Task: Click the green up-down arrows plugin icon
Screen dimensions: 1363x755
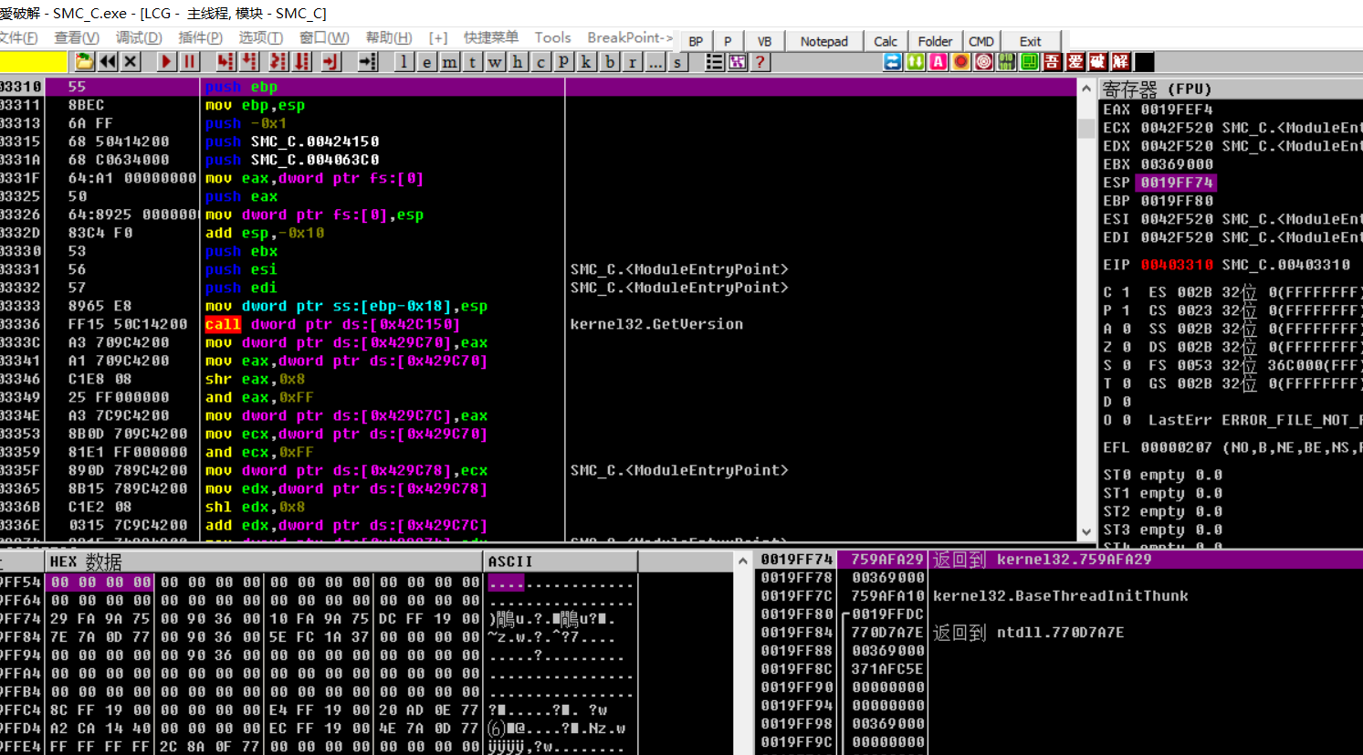Action: (x=916, y=62)
